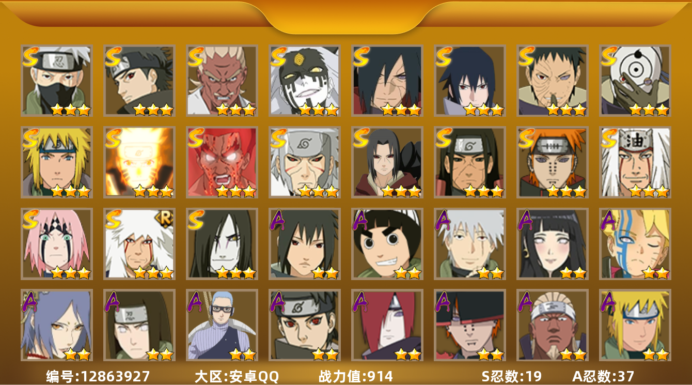
Task: Select the red-haired Nagato A-rank portrait
Action: point(387,325)
